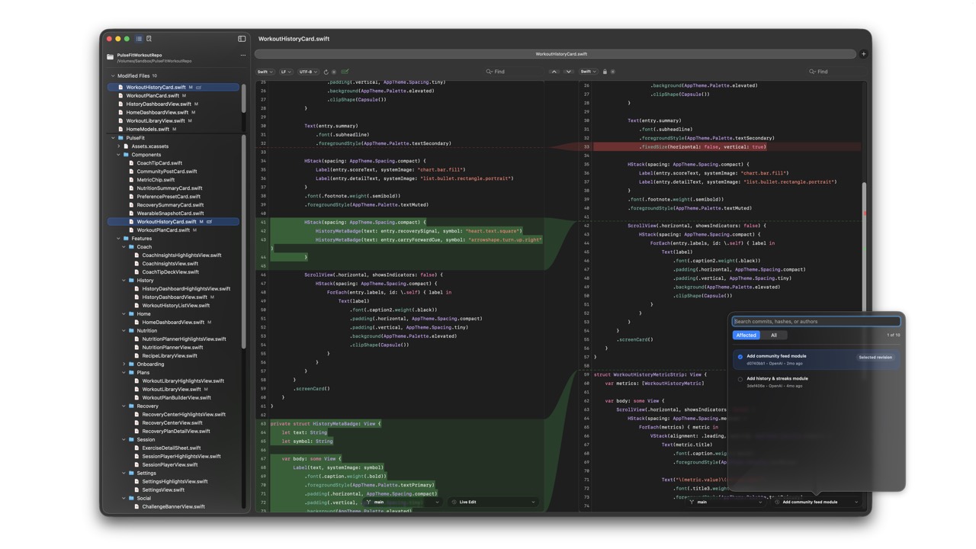The width and height of the screenshot is (976, 549).
Task: Open the left pane Swift language dropdown
Action: point(265,72)
